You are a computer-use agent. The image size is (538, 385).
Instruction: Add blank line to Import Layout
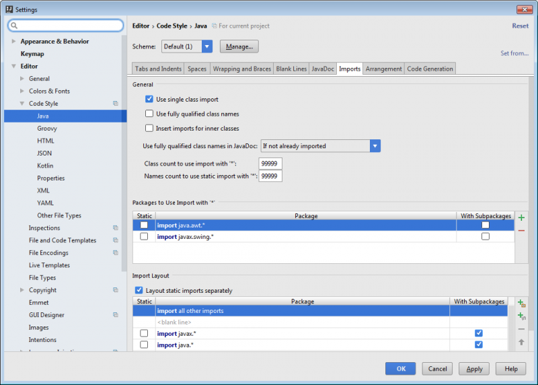pos(521,316)
